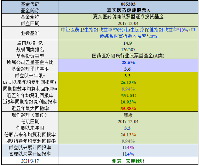This screenshot has height=166, width=199.
Task: Click five-star ratio 28.6%
Action: point(128,62)
